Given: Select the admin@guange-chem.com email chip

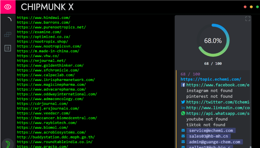Looking at the screenshot, I should (x=214, y=142).
